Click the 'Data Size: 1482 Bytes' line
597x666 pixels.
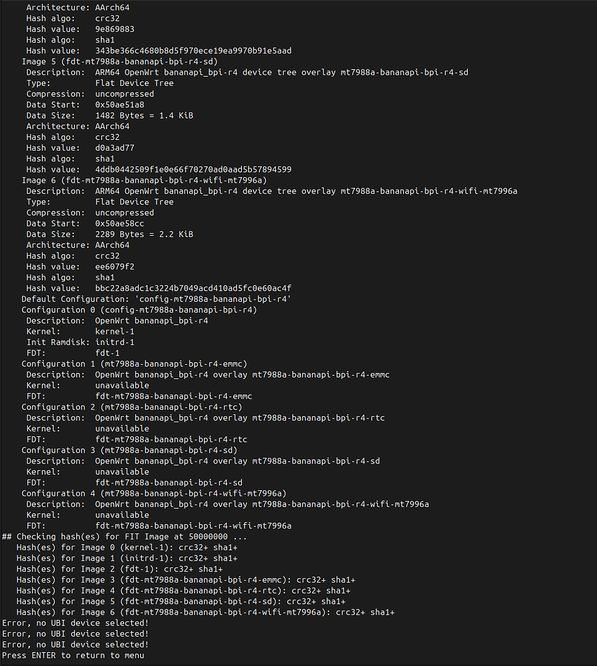tap(110, 115)
